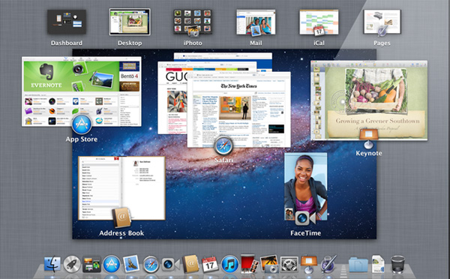Open the Documents folder stack in Dock
Screen dimensions: 450x279
point(358,265)
